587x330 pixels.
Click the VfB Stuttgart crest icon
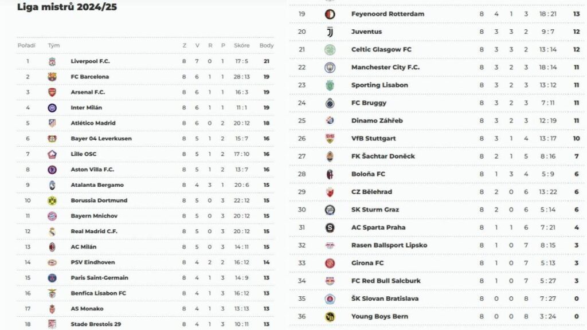(x=330, y=139)
